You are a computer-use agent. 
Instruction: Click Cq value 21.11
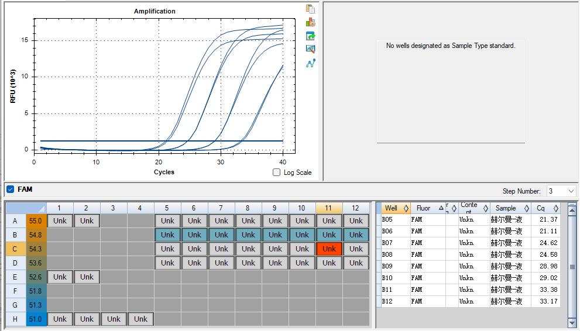[548, 231]
